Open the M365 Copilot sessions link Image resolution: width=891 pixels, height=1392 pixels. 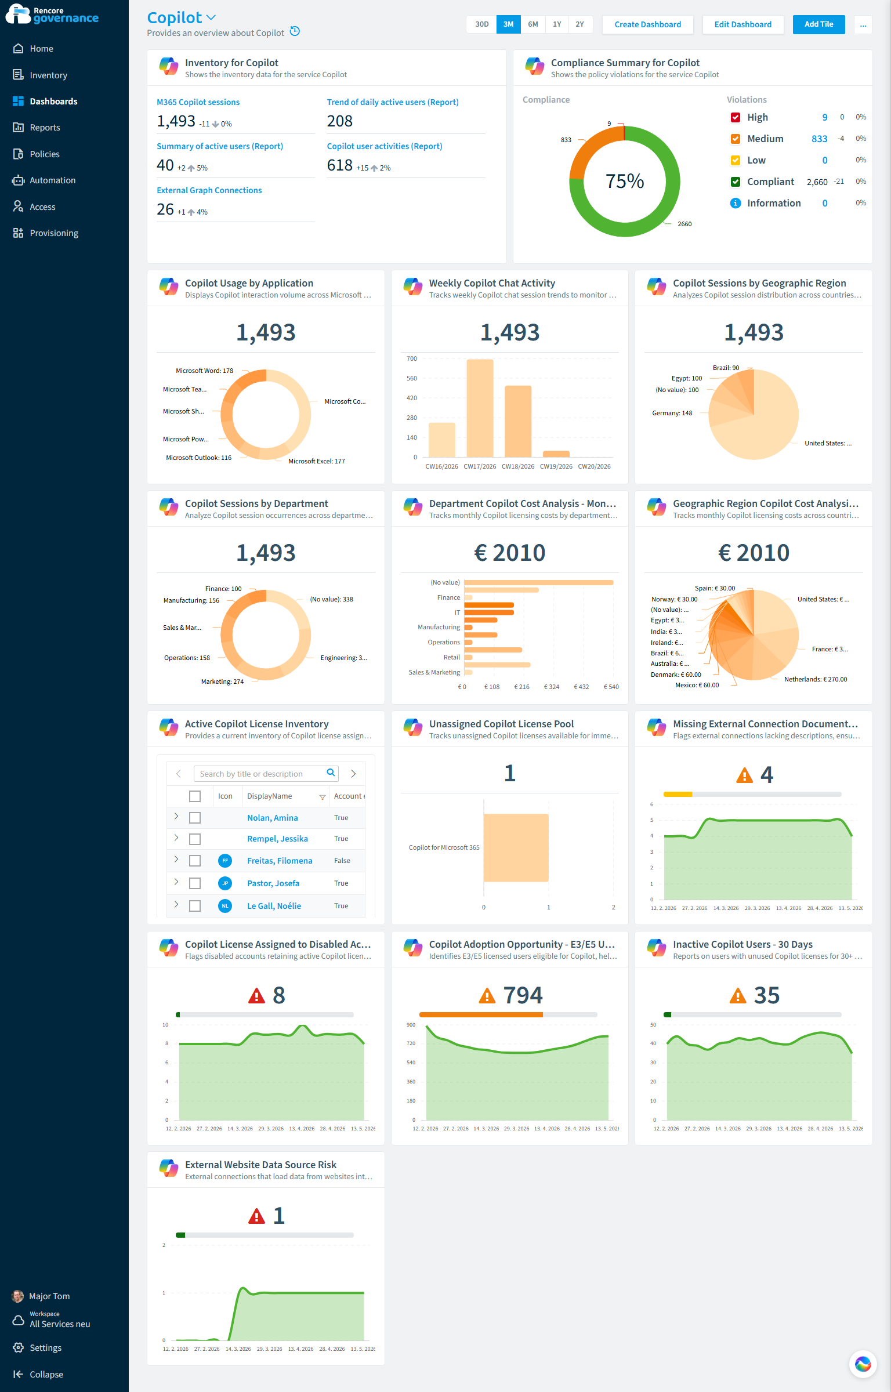coord(198,102)
